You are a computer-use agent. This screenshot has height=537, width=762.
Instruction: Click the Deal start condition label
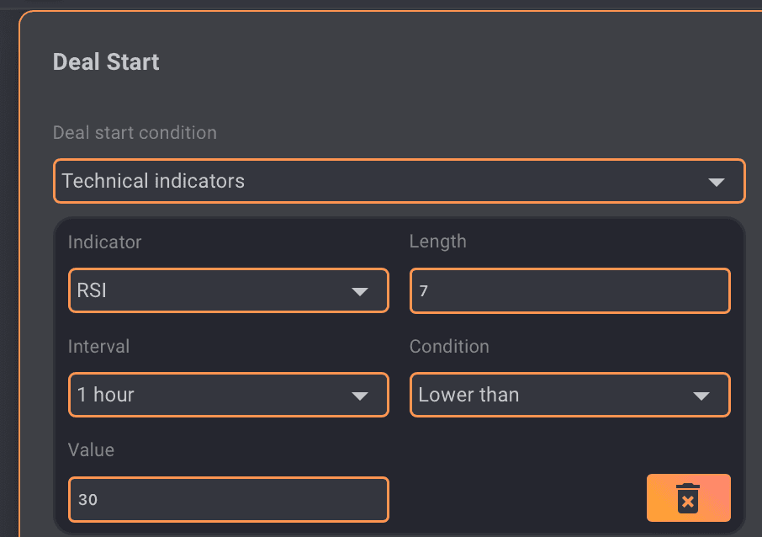(x=135, y=133)
